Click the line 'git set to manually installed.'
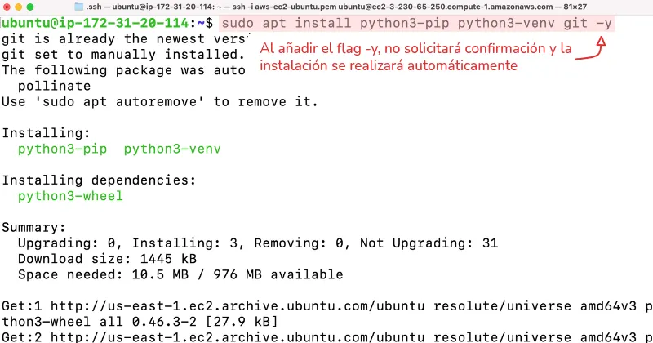 click(123, 55)
